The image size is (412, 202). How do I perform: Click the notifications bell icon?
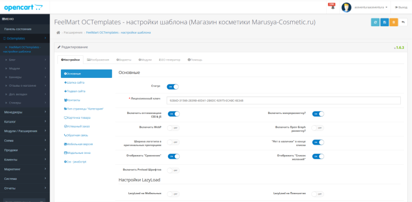pos(333,7)
